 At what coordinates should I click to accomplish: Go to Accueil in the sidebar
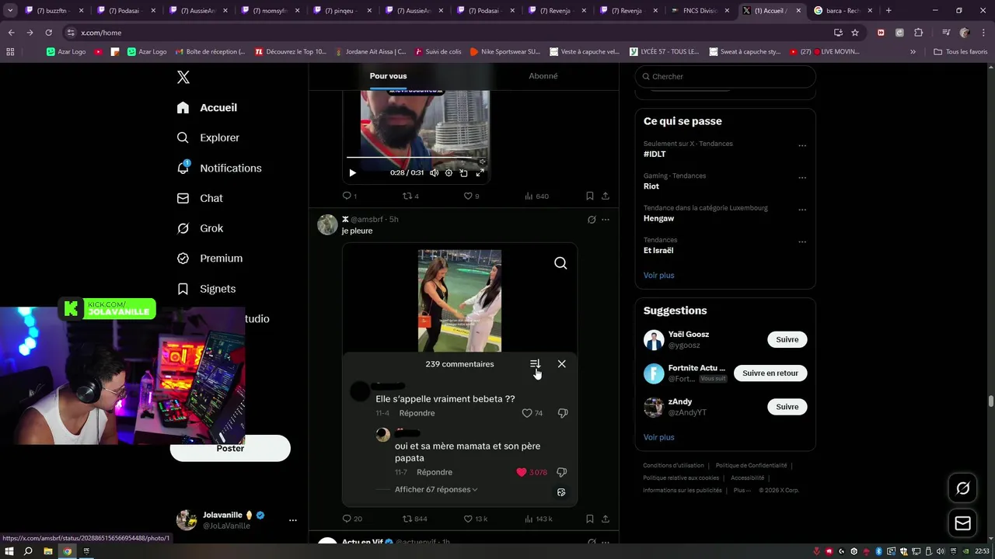point(207,108)
